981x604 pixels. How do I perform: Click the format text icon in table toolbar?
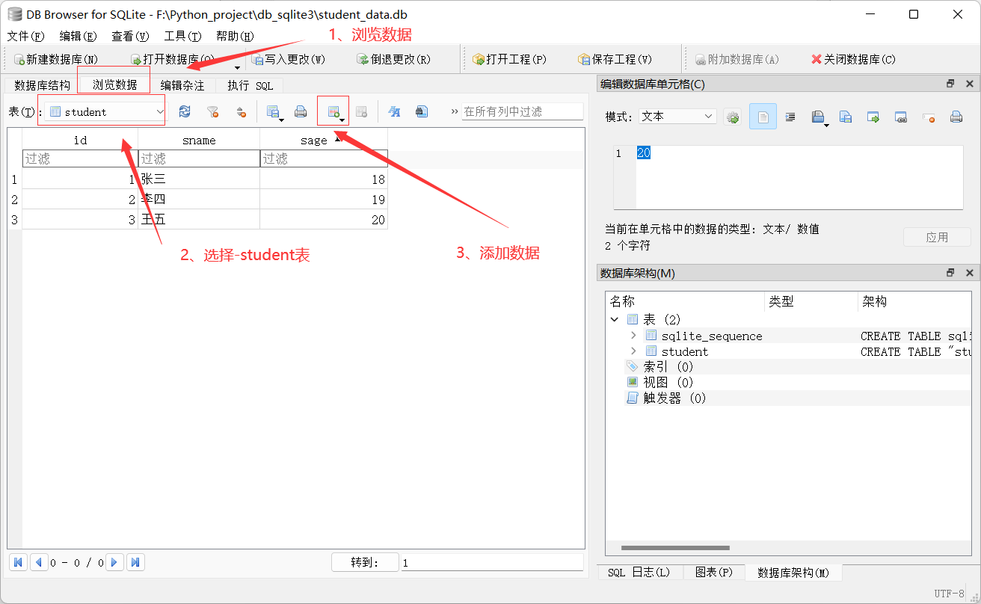click(395, 111)
